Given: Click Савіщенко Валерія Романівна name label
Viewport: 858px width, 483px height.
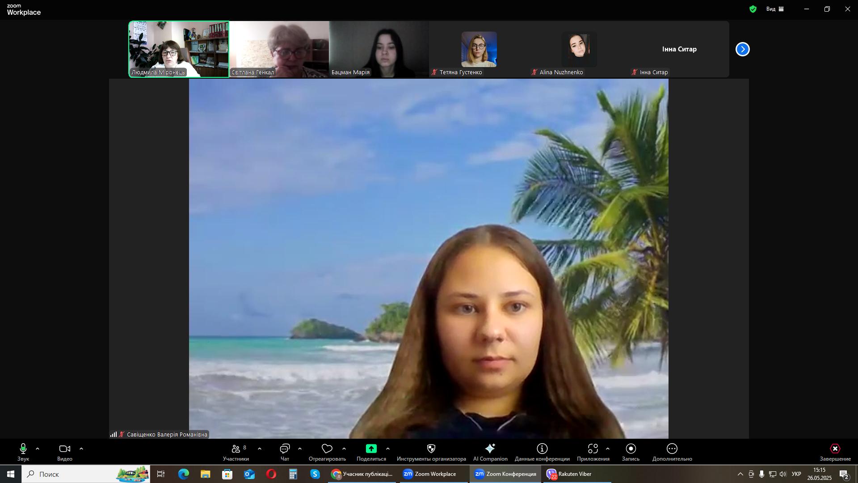Looking at the screenshot, I should coord(167,434).
